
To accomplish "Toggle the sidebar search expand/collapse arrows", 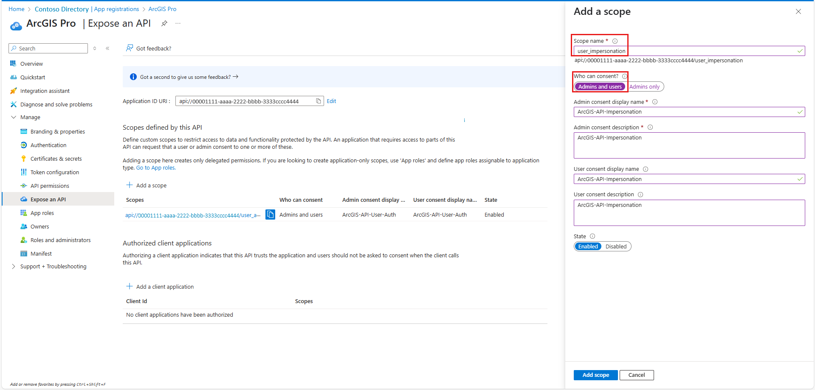I will [95, 48].
